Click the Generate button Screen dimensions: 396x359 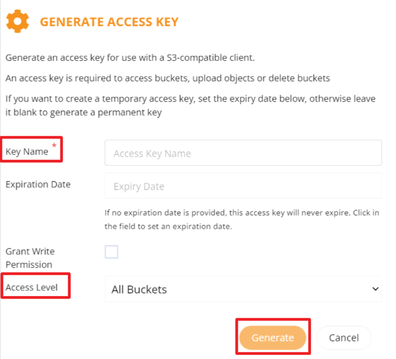[273, 337]
